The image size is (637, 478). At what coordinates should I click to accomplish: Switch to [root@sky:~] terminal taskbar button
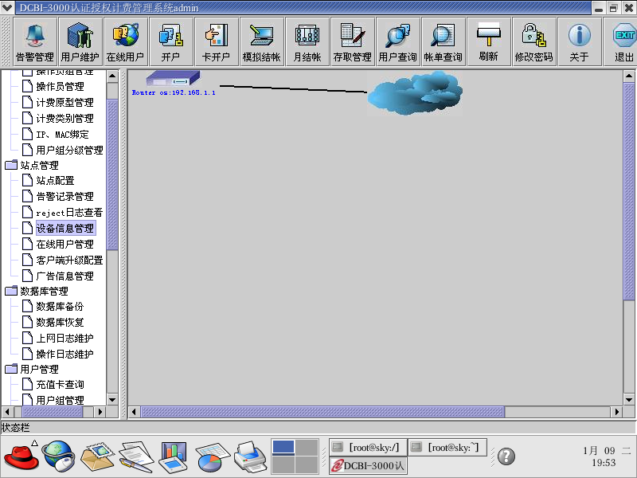coord(447,448)
